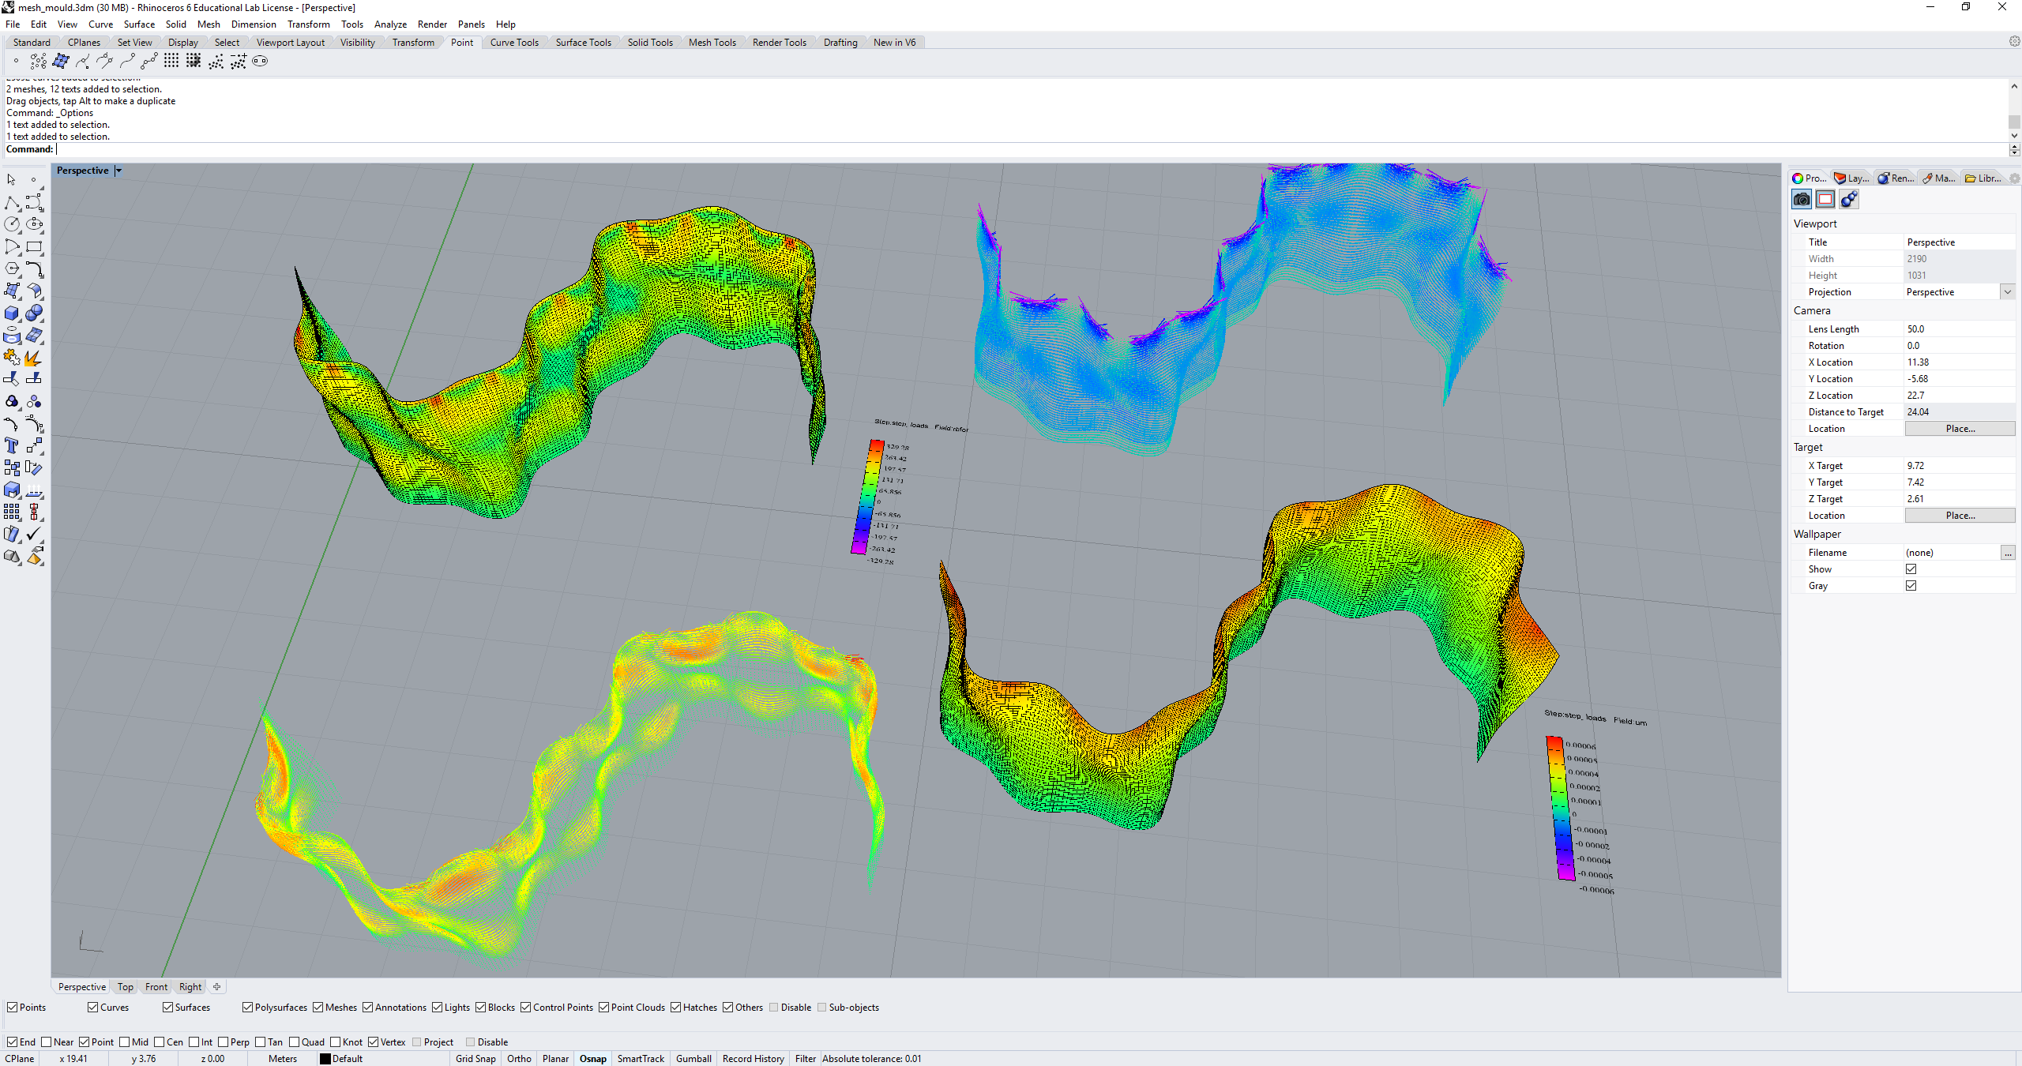The height and width of the screenshot is (1066, 2022).
Task: Toggle Gumball in the status bar
Action: click(693, 1059)
